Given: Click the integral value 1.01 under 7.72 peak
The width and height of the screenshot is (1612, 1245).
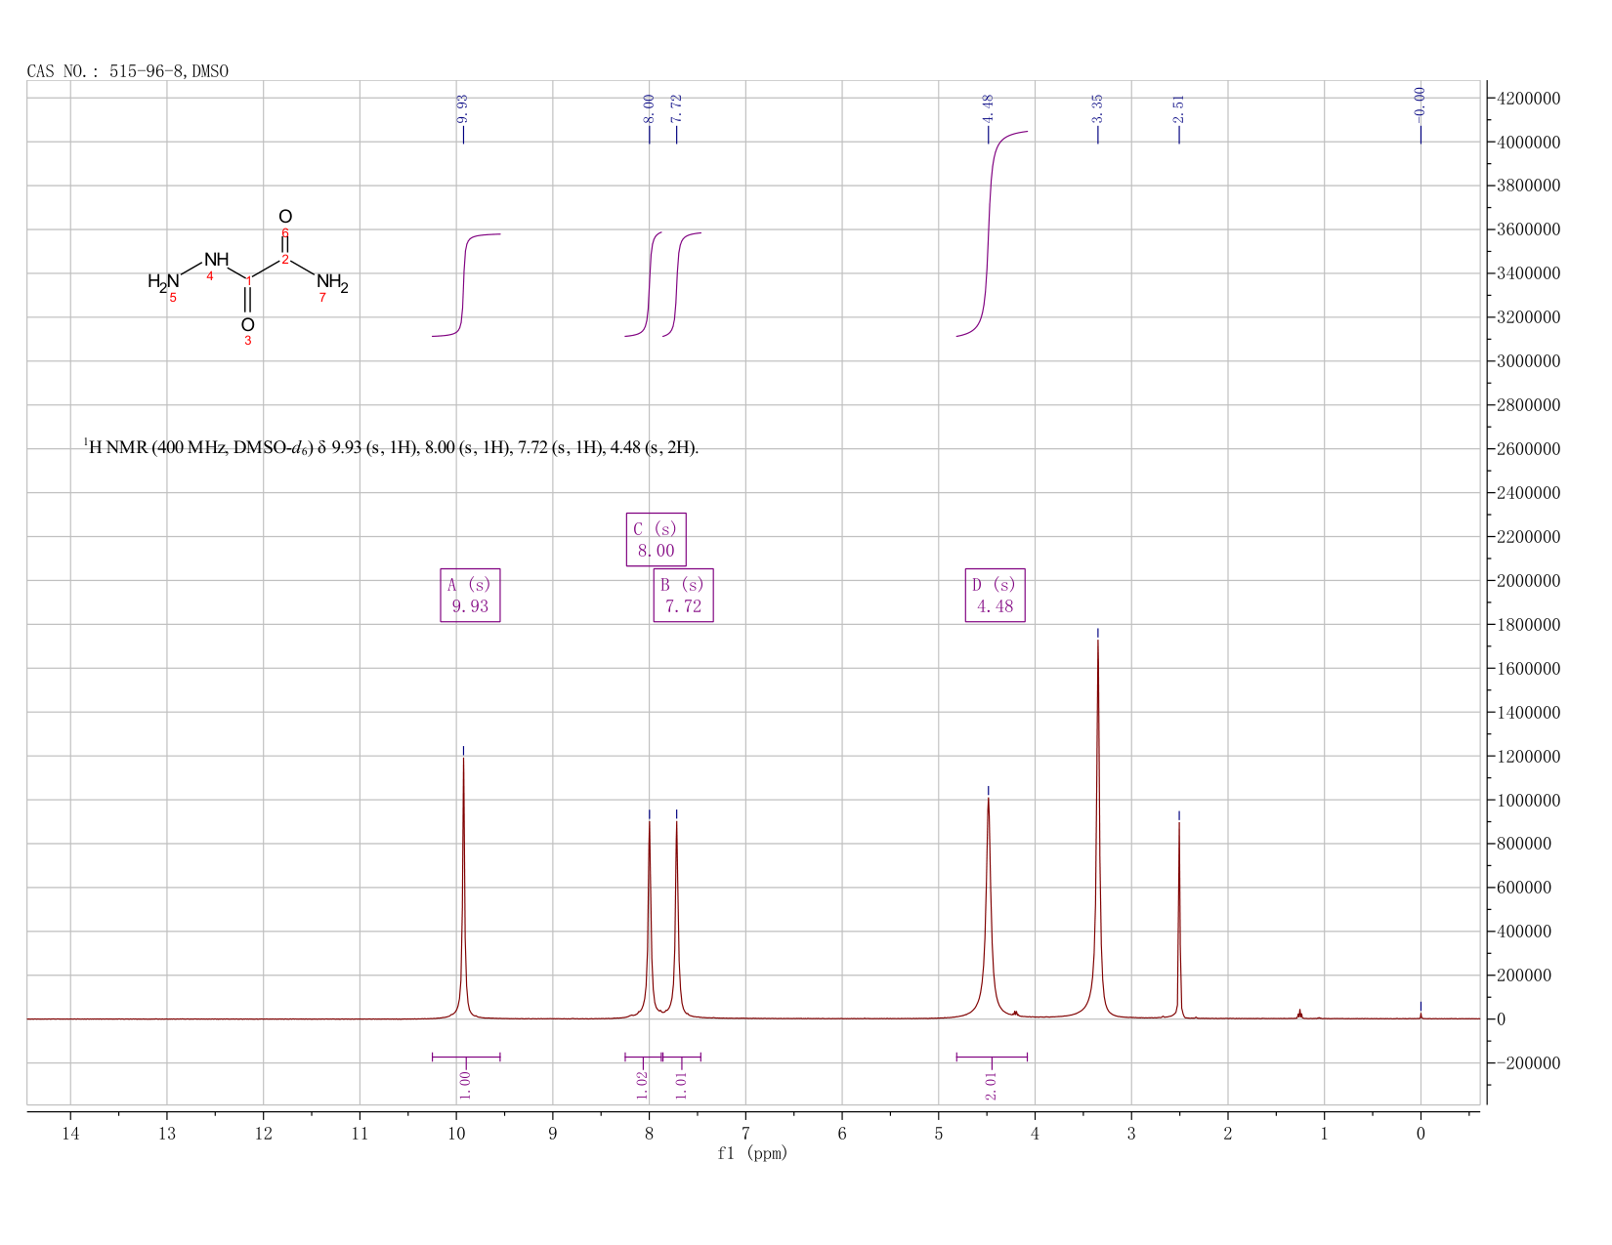Looking at the screenshot, I should [x=681, y=1084].
